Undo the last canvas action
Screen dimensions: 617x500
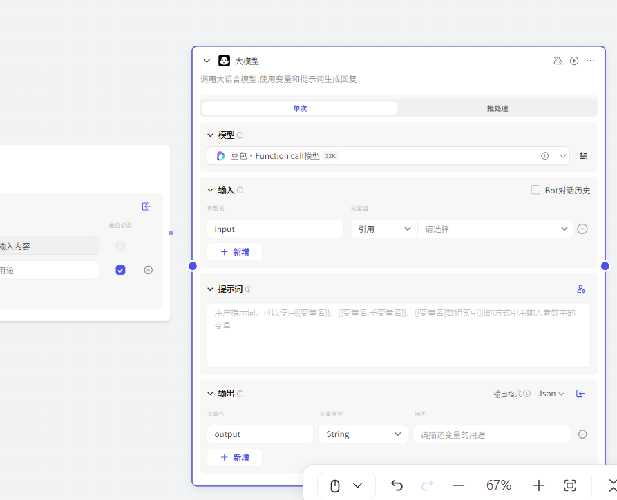point(397,485)
